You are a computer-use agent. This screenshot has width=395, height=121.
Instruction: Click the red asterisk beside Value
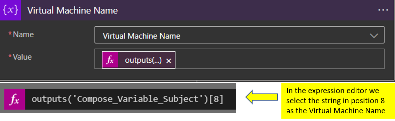pos(10,57)
